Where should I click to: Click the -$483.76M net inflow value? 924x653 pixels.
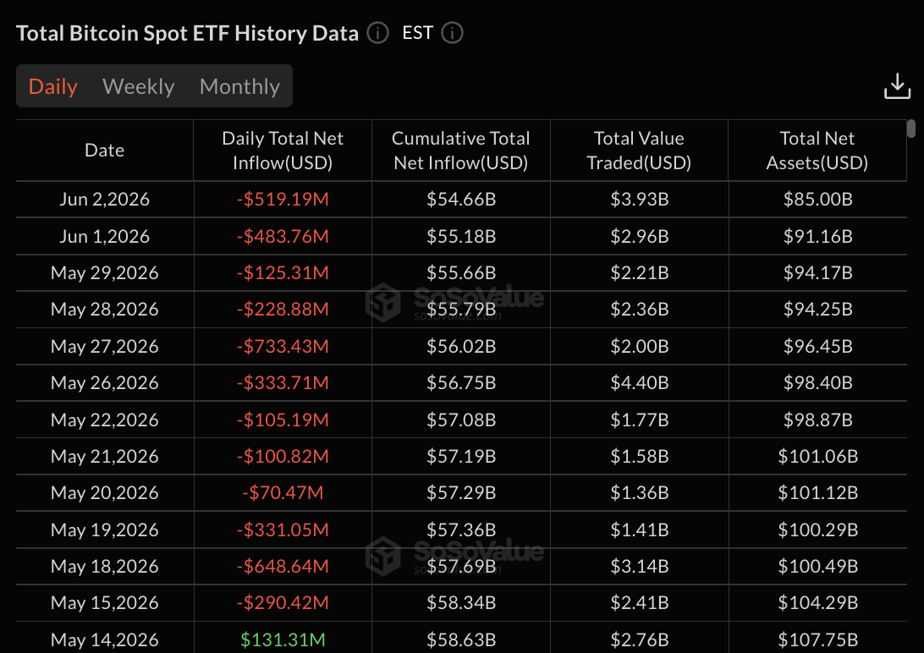tap(283, 236)
